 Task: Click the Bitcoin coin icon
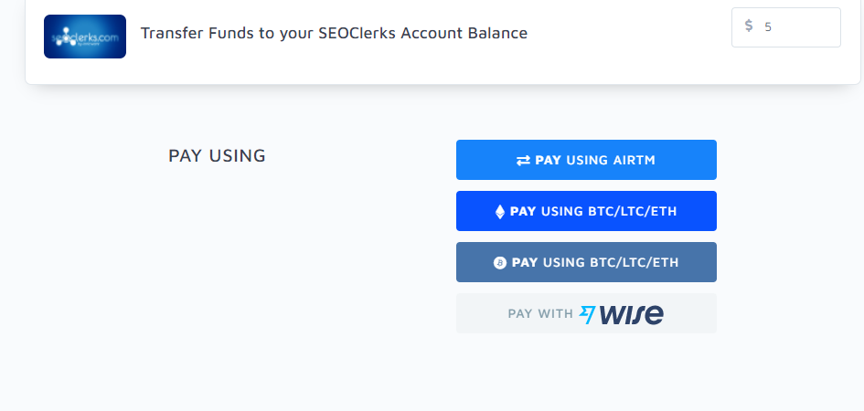point(499,263)
